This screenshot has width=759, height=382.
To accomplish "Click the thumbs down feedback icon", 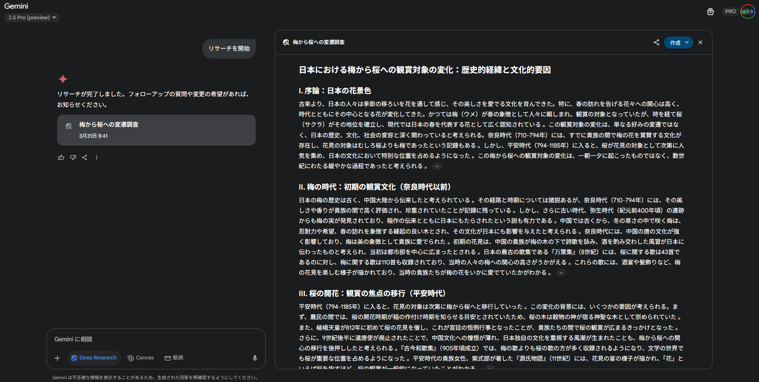I will tap(73, 157).
